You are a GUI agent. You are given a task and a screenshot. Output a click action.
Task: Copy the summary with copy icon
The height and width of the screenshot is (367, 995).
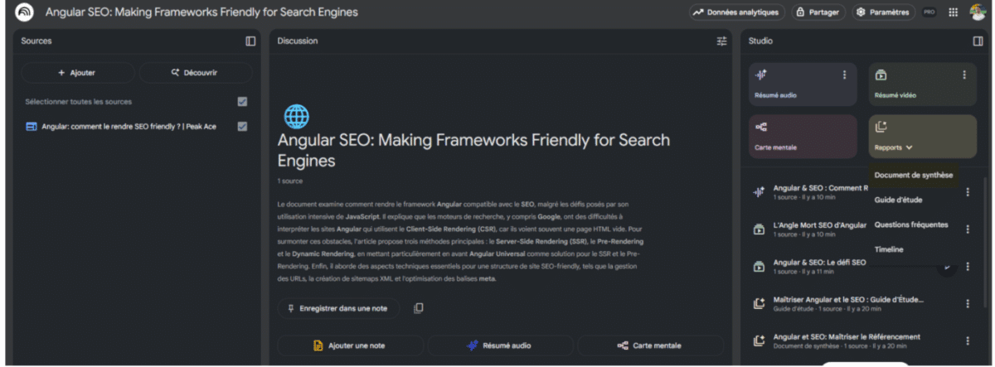(x=419, y=308)
